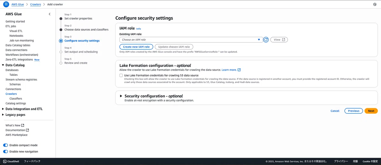
Task: Click the Cancel link
Action: [x=335, y=111]
